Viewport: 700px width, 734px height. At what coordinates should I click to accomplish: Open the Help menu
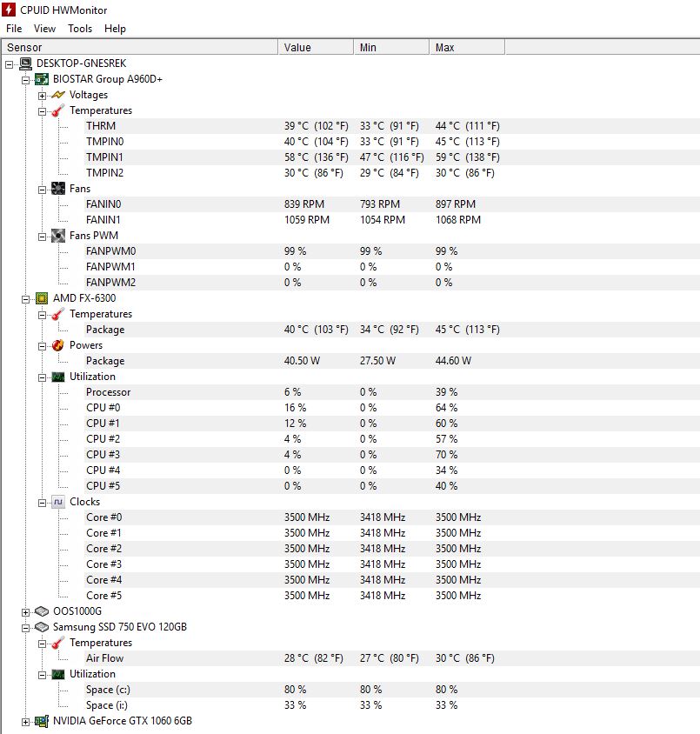click(x=115, y=29)
